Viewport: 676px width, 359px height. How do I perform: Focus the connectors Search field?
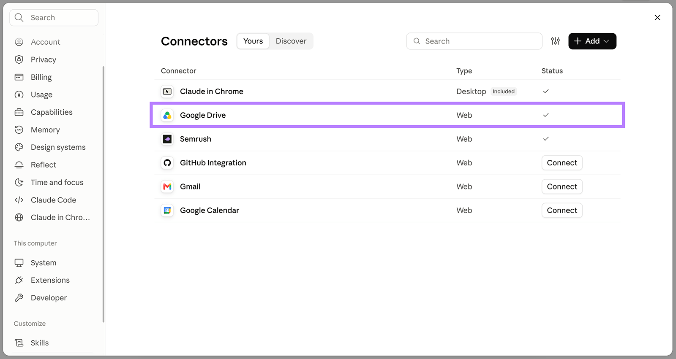(x=474, y=41)
